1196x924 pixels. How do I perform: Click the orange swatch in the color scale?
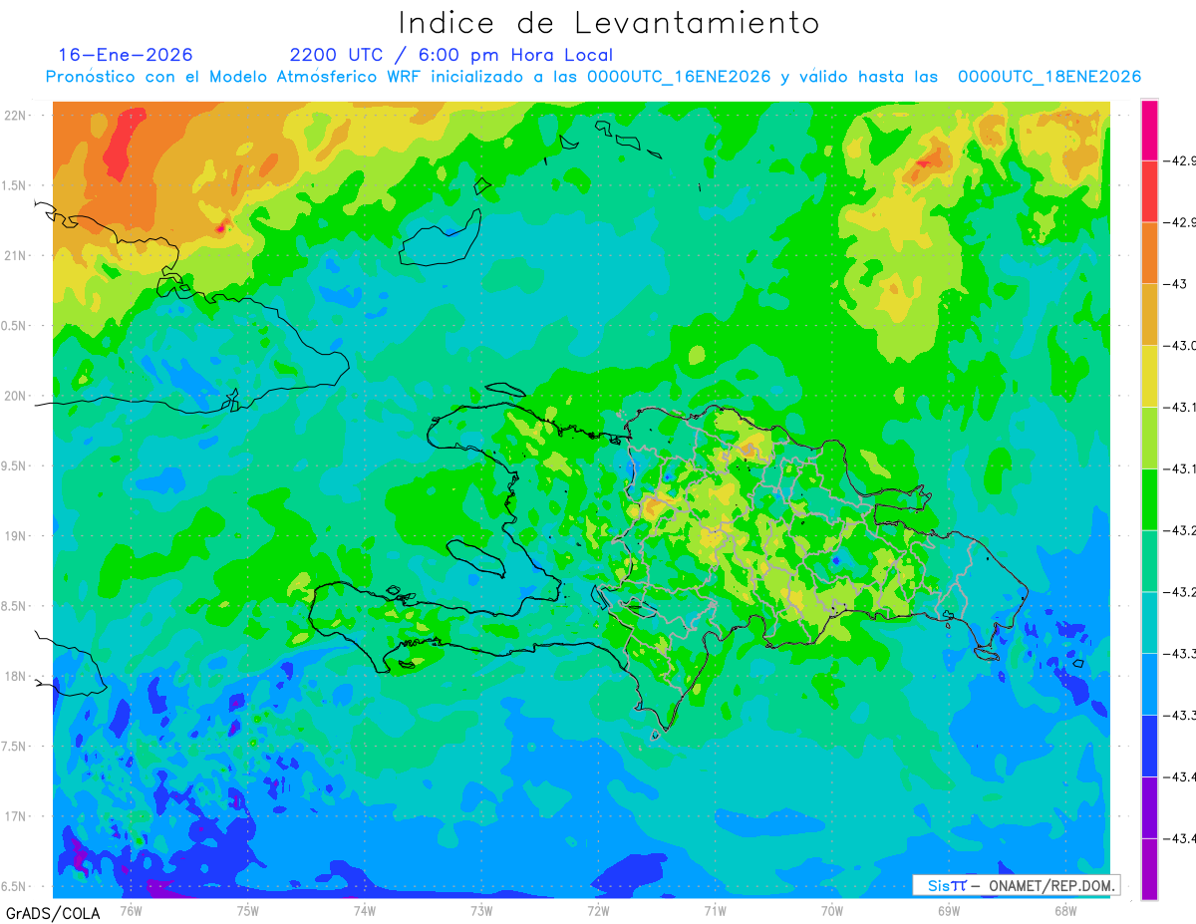tap(1149, 252)
